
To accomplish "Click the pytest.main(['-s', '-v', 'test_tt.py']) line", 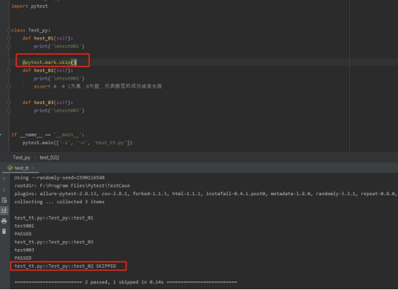I will pos(78,143).
